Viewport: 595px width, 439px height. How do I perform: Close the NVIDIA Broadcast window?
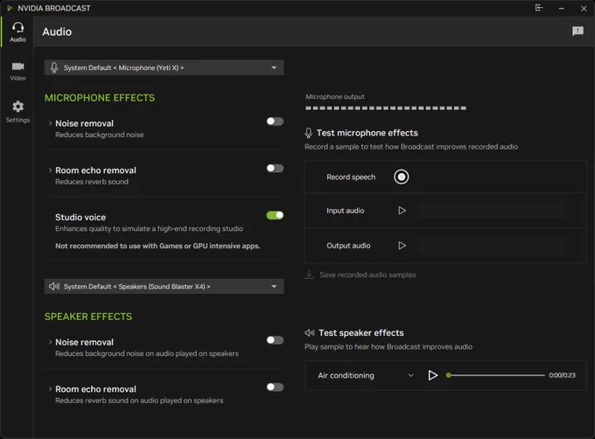pyautogui.click(x=584, y=8)
